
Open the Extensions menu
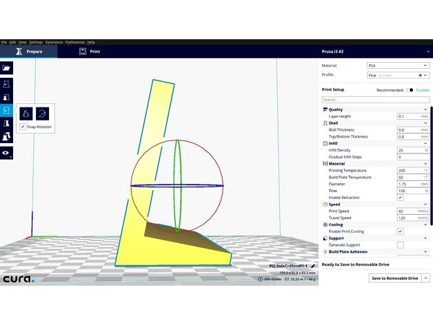pos(54,42)
